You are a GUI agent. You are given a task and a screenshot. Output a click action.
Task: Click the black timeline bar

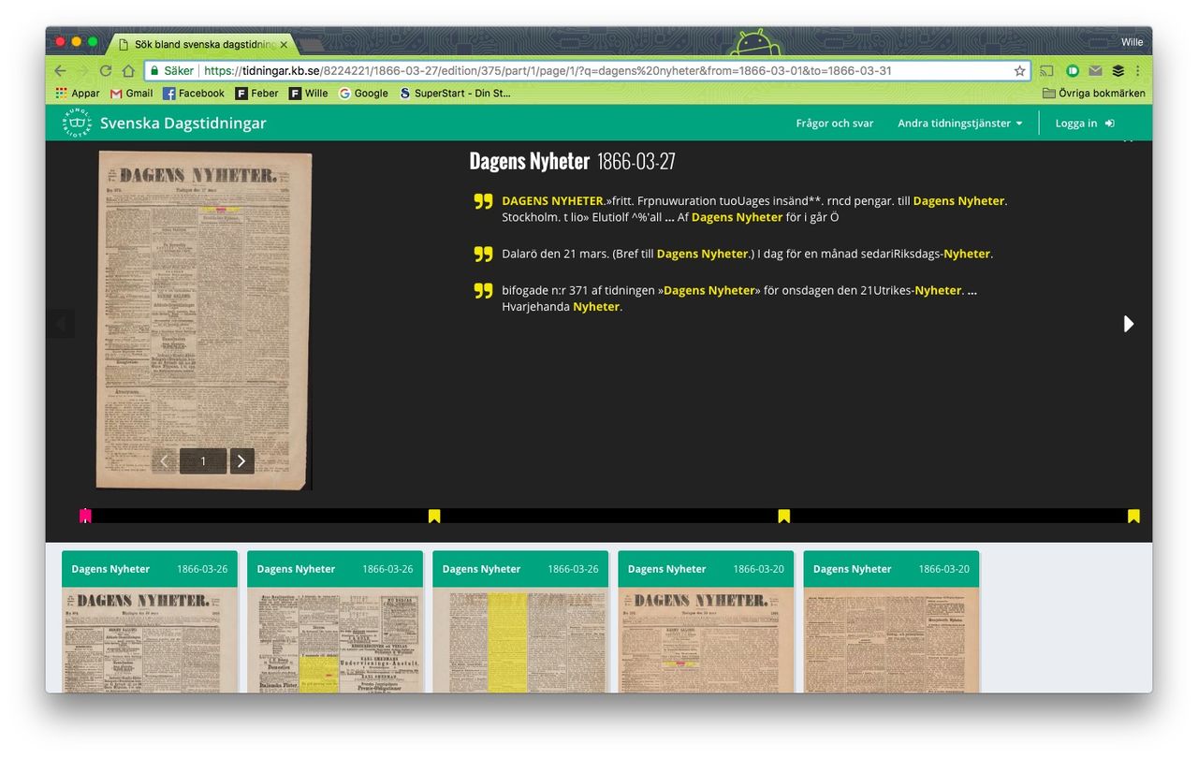click(609, 516)
